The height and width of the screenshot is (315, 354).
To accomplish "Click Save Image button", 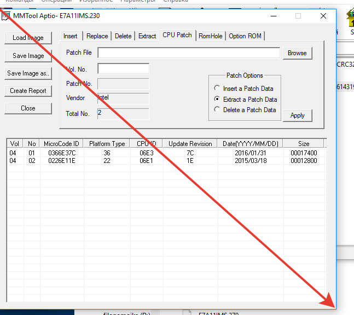I will (28, 56).
